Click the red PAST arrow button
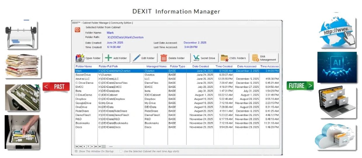 (56, 86)
